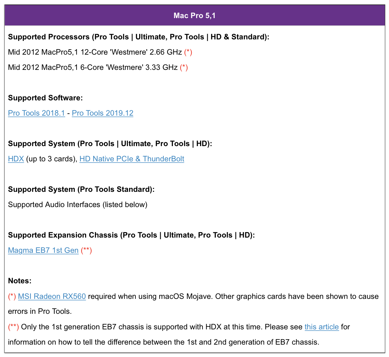Click red asterisk after 2.66 GHz
The image size is (389, 357).
188,52
